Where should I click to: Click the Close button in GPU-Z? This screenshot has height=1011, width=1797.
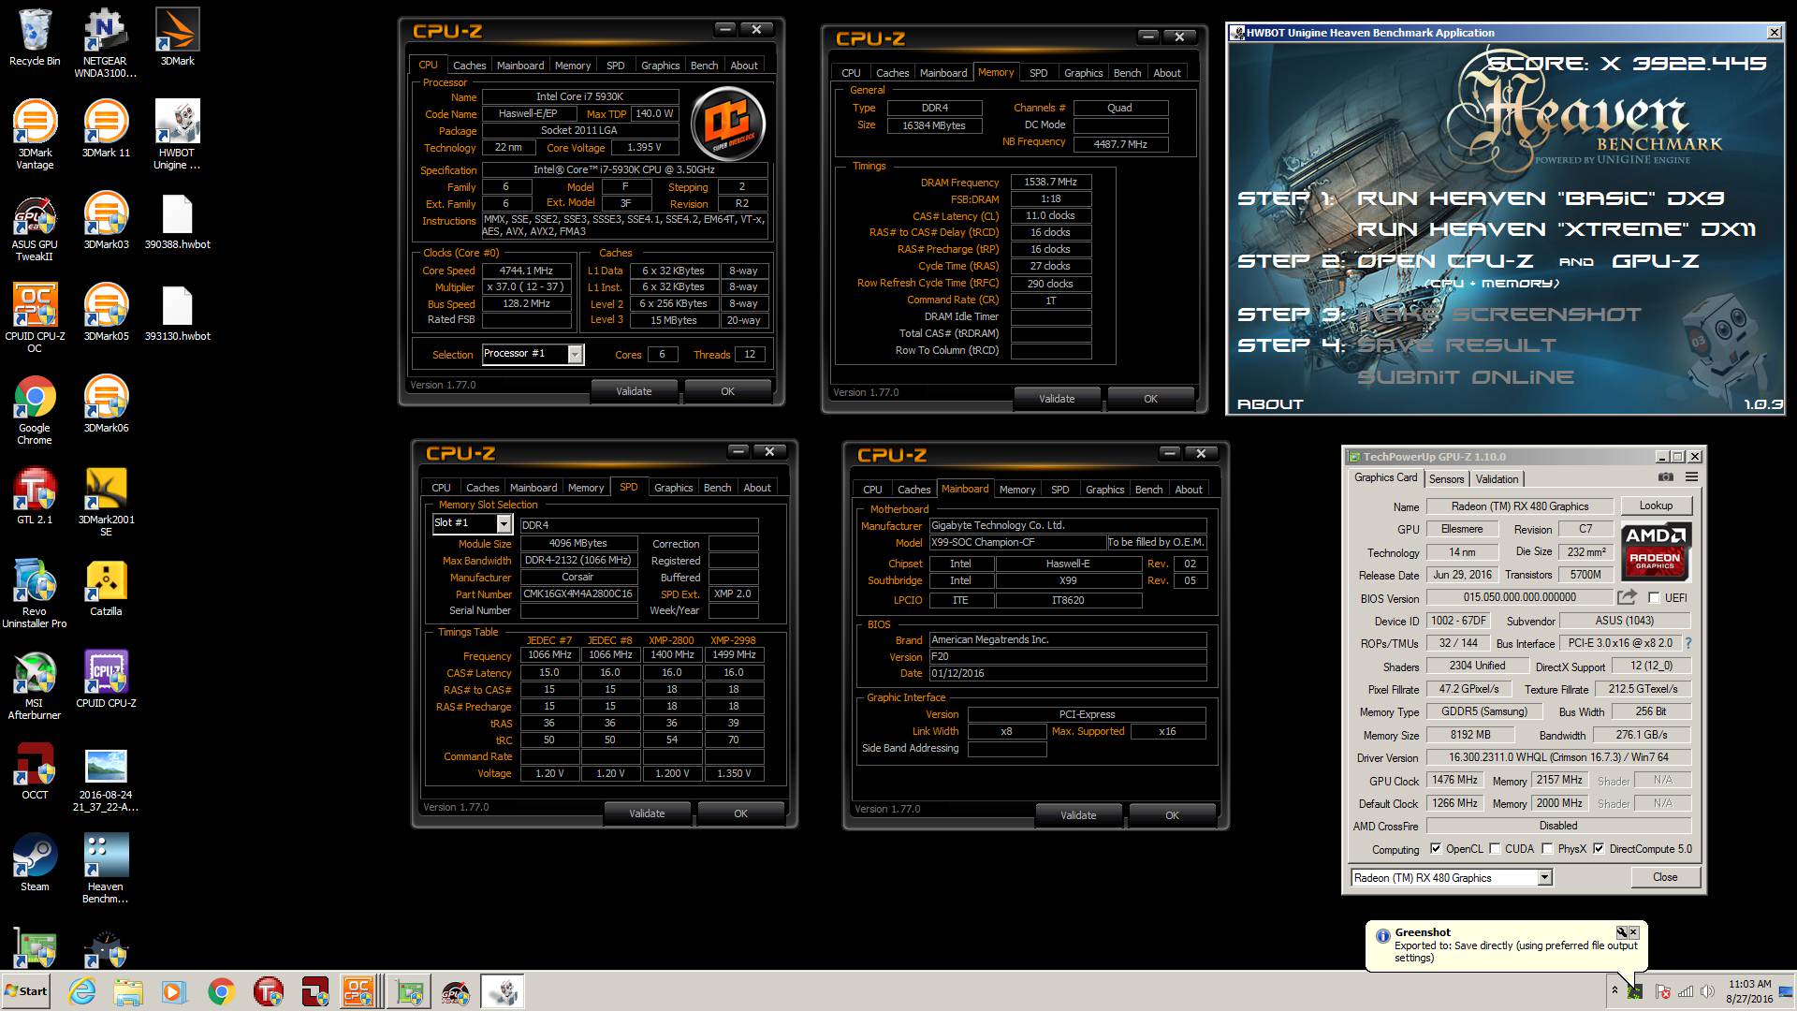[x=1665, y=877]
